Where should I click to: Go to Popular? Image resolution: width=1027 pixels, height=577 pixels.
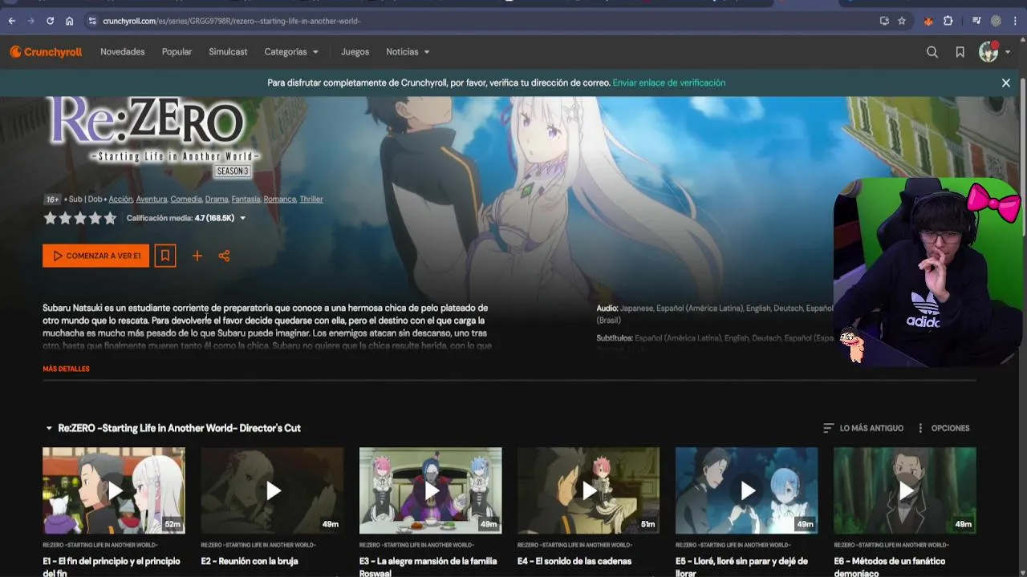[x=177, y=52]
